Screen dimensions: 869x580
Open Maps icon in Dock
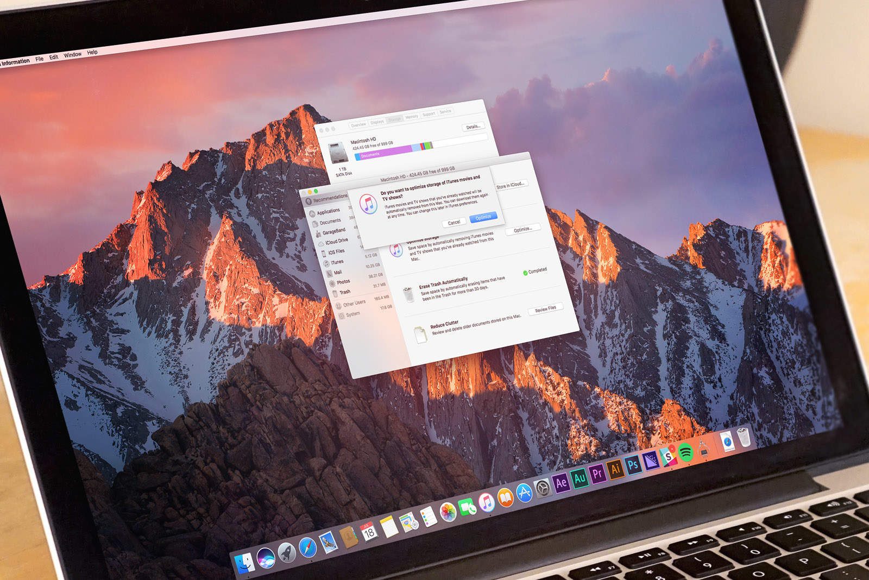409,522
